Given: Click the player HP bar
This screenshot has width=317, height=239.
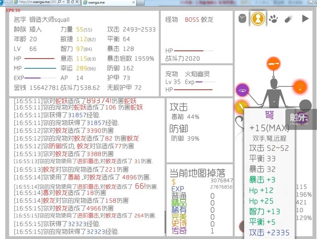Looking at the screenshot, I should point(40,58).
